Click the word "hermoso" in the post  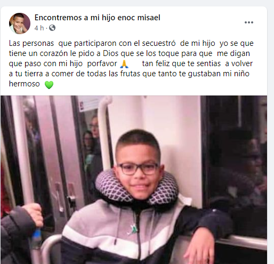[x=25, y=84]
